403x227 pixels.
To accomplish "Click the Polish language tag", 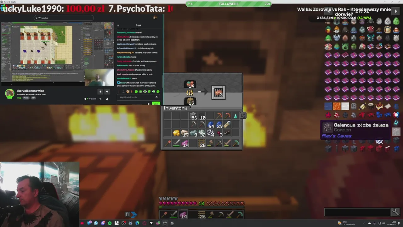I will [26, 98].
